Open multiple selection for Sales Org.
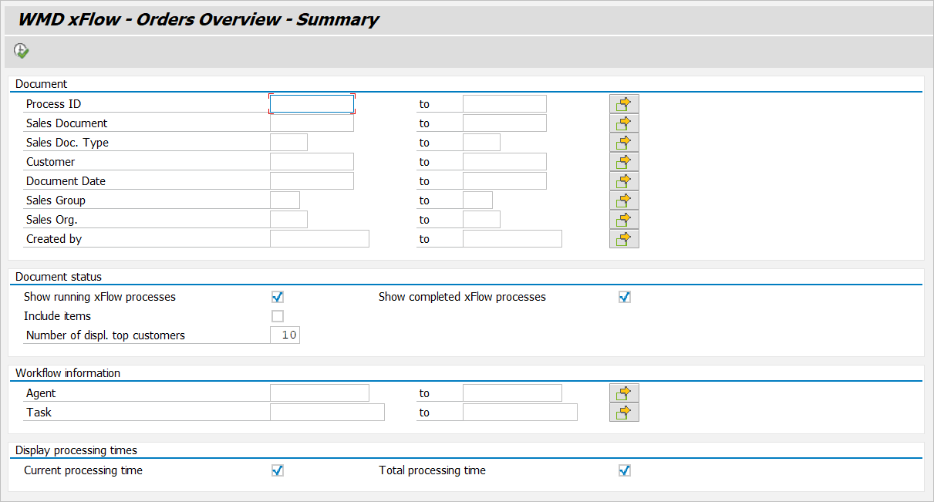Viewport: 934px width, 502px height. point(624,219)
